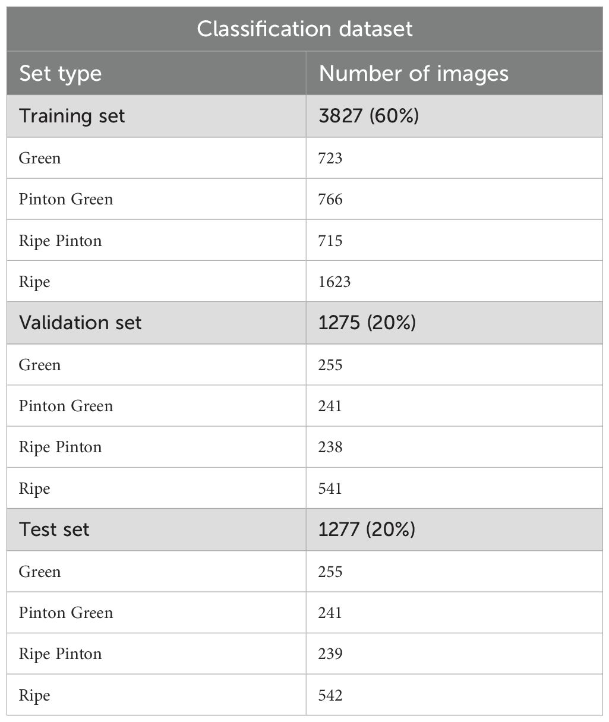
Task: Select the "3827 (60%)" cell
Action: [x=368, y=116]
